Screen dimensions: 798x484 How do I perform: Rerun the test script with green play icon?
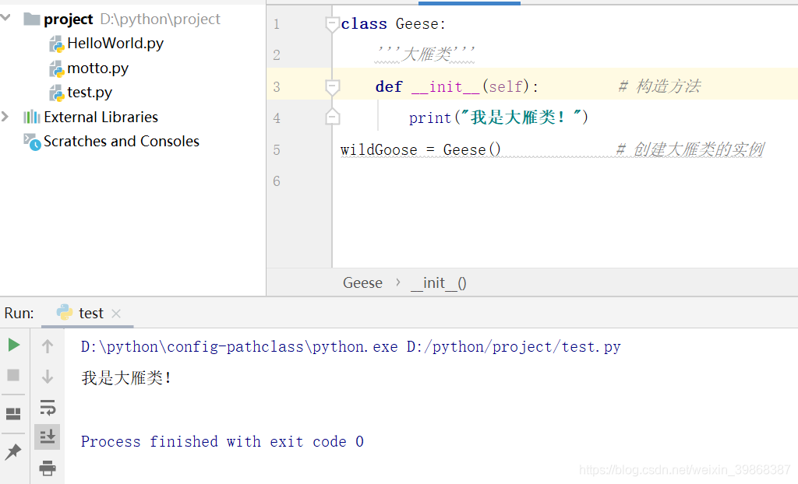click(x=14, y=345)
